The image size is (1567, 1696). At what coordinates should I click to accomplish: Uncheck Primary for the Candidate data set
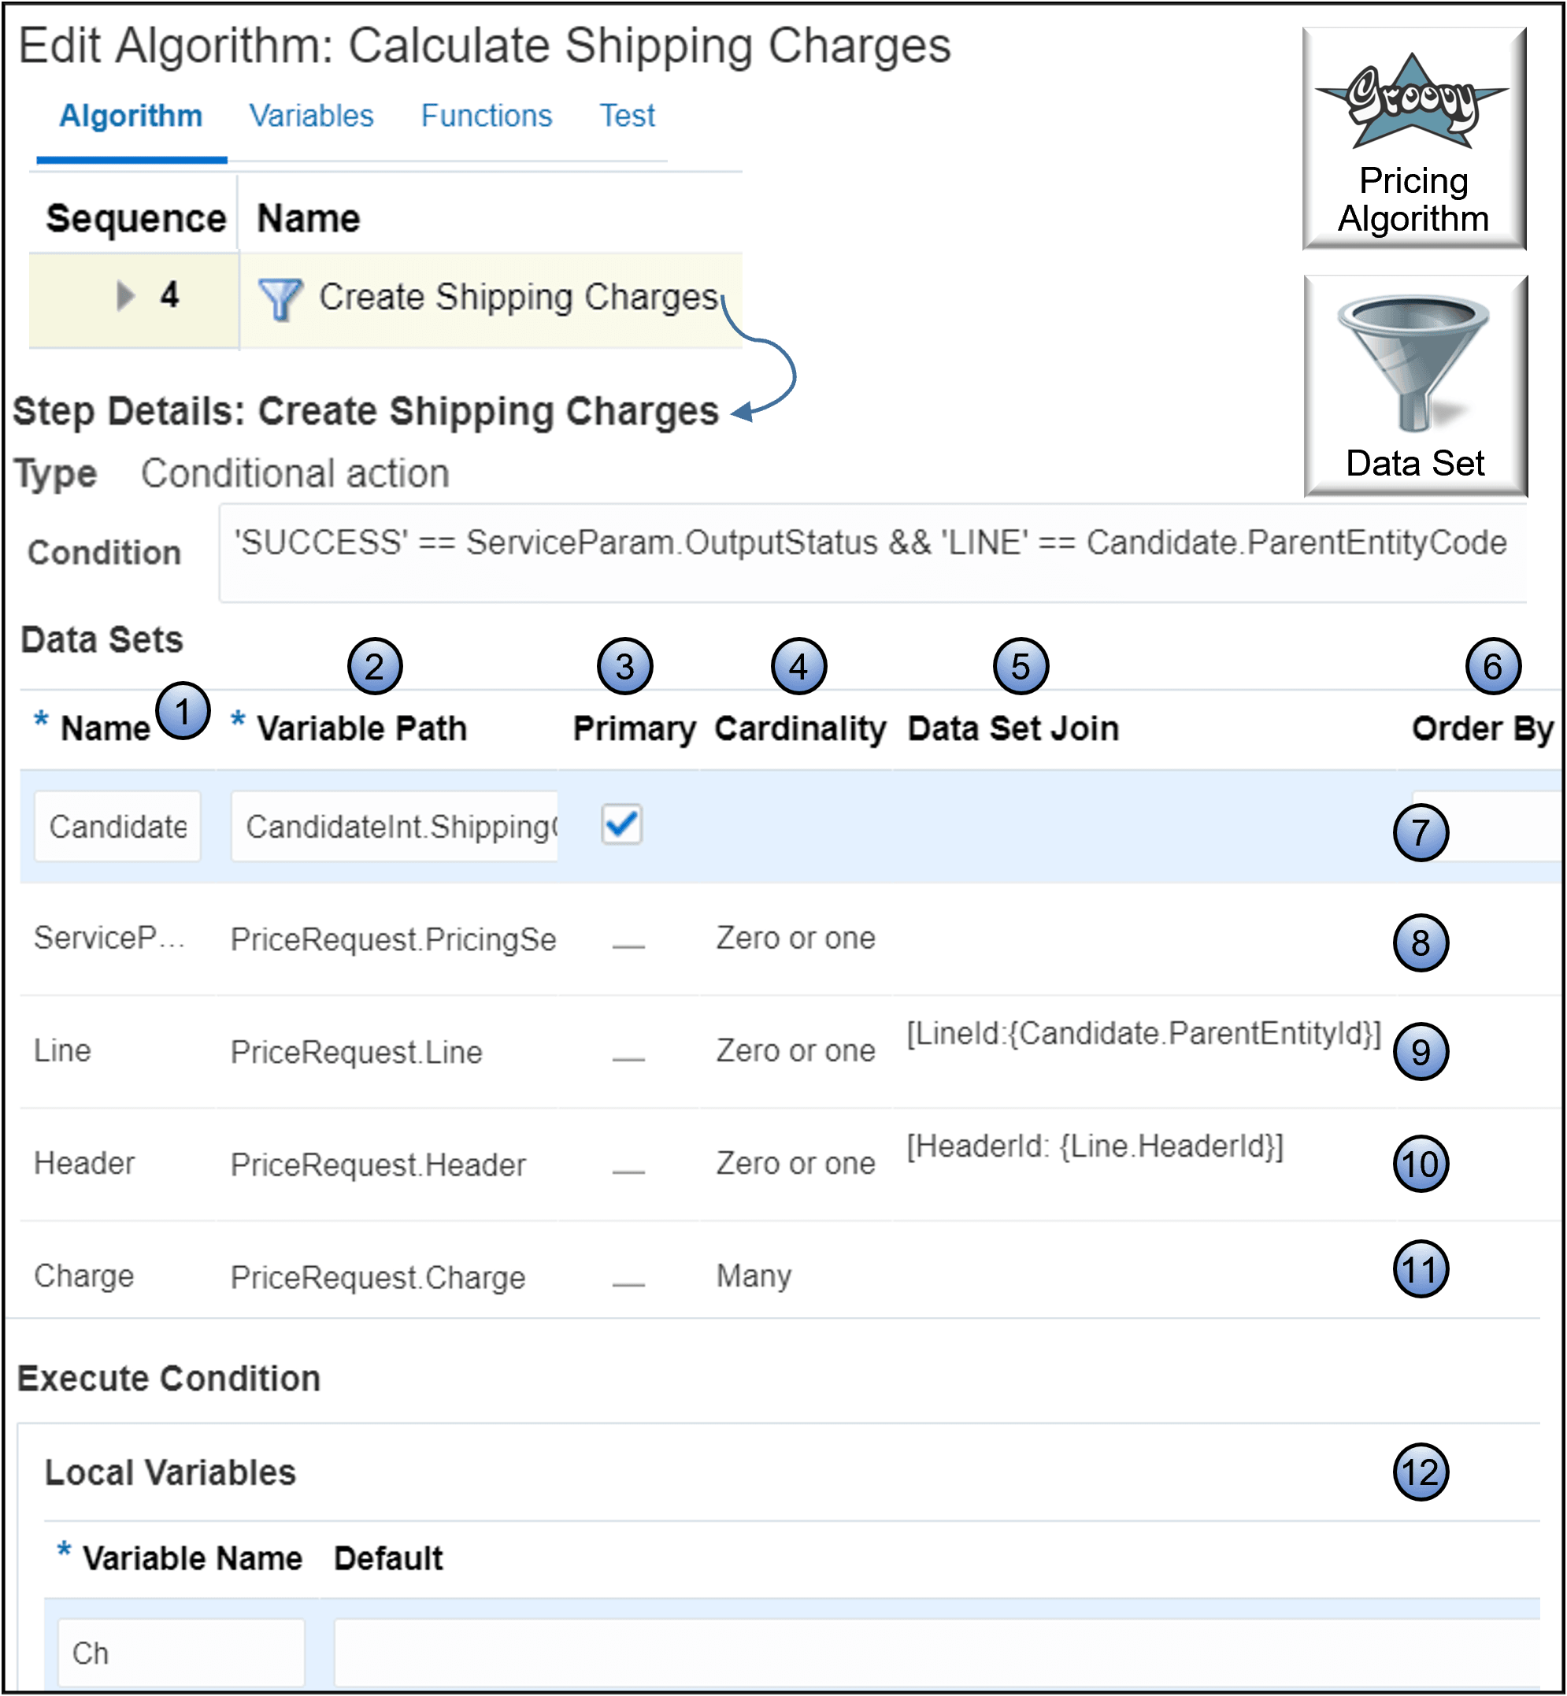tap(621, 824)
